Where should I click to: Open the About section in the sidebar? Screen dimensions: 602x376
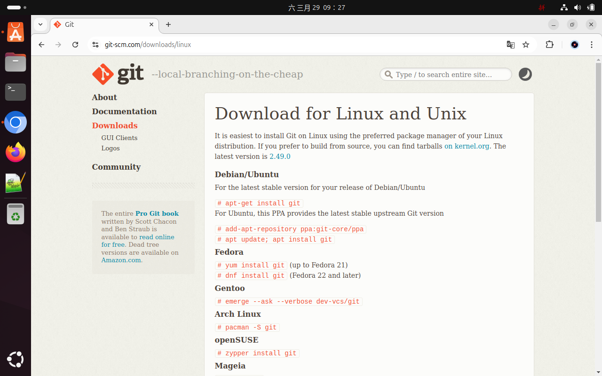[x=104, y=97]
